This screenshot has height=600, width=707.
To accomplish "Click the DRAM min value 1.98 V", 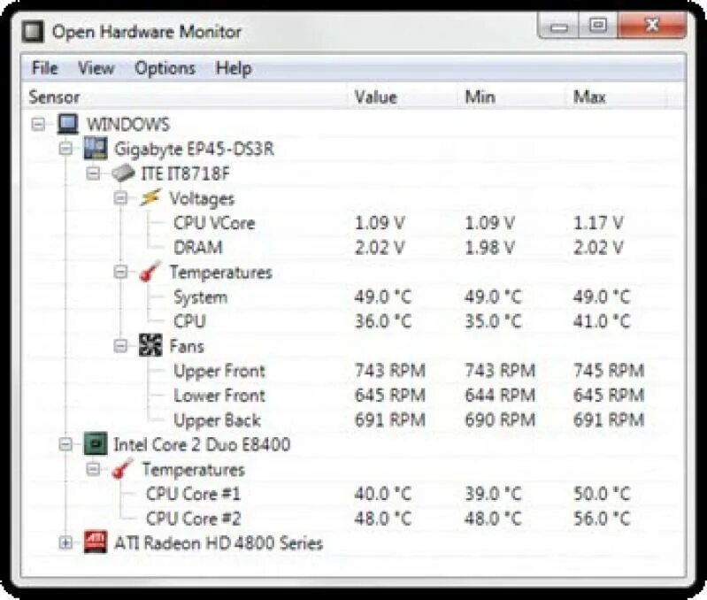I will pos(489,248).
